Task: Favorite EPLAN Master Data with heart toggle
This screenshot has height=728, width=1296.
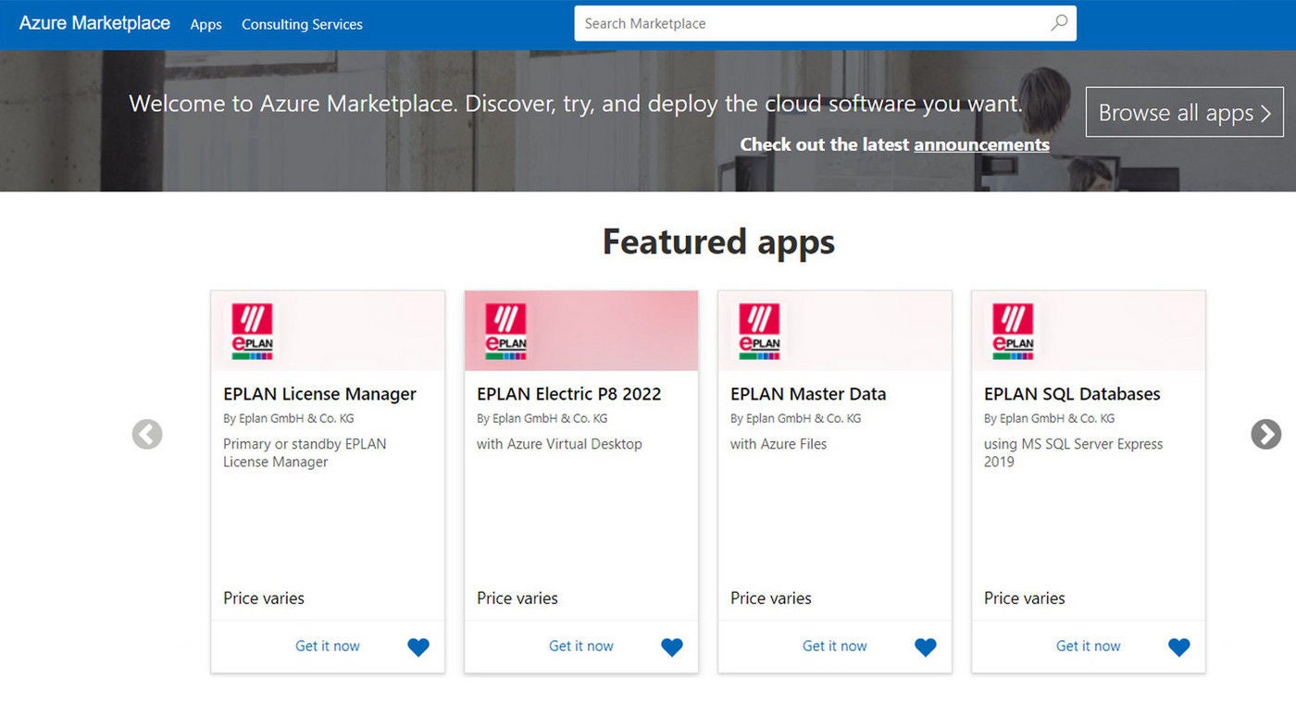Action: click(x=925, y=647)
